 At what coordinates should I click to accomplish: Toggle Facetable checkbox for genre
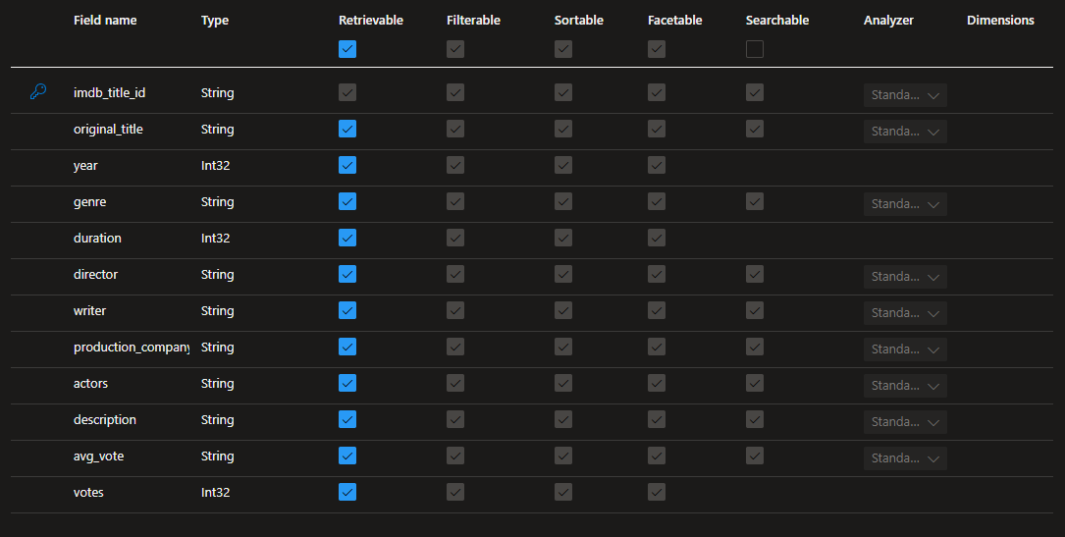click(x=656, y=201)
